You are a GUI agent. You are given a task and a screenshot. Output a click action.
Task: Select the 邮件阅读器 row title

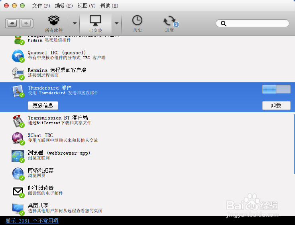point(41,188)
